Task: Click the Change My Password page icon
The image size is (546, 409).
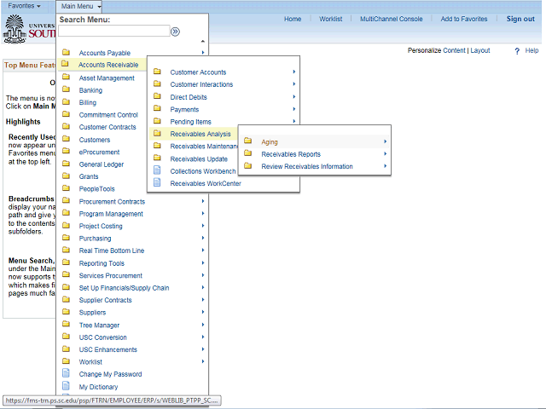Action: pos(66,374)
